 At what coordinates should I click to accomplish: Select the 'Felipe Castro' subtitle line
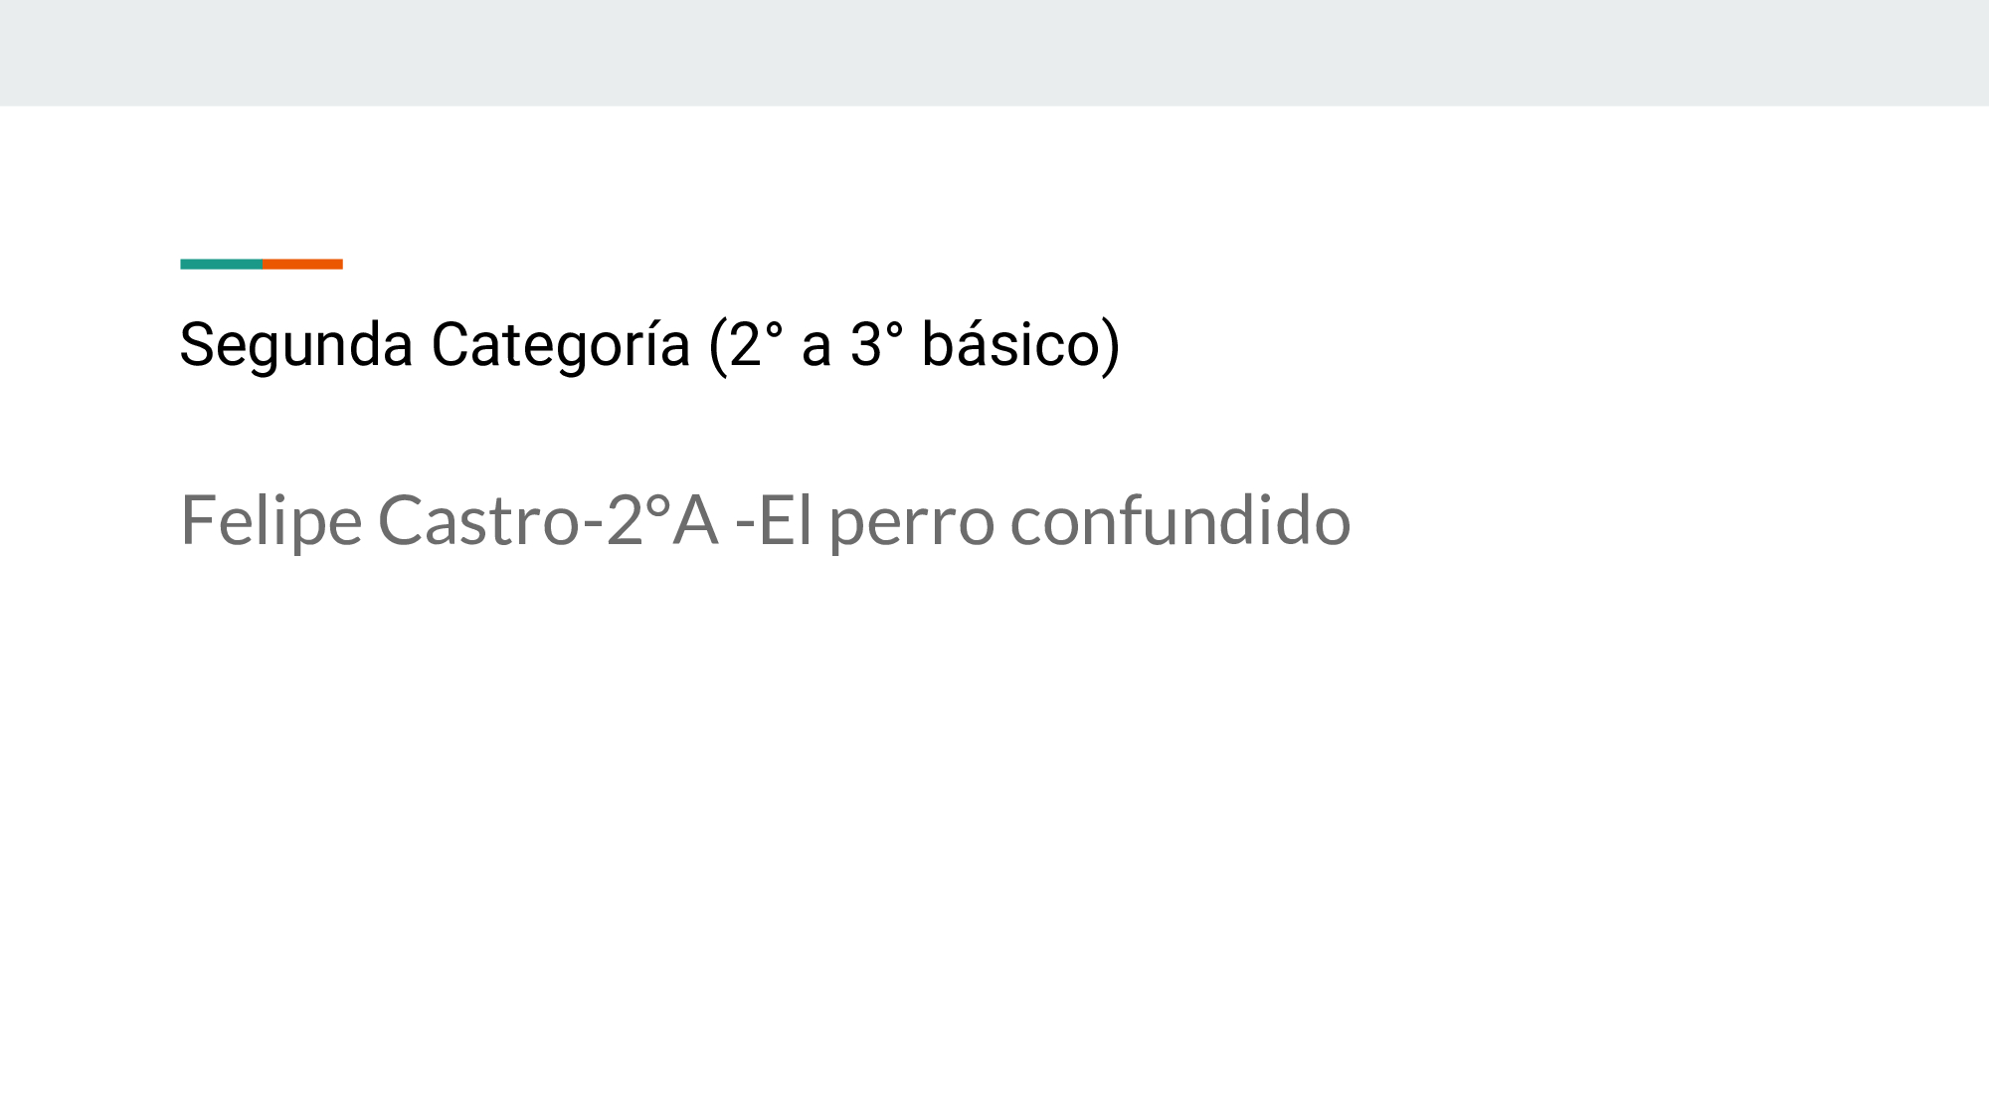pos(765,521)
